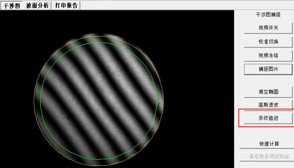Image resolution: width=294 pixels, height=168 pixels.
Task: Clear ellipses with 清空椭圆 button
Action: (x=268, y=92)
